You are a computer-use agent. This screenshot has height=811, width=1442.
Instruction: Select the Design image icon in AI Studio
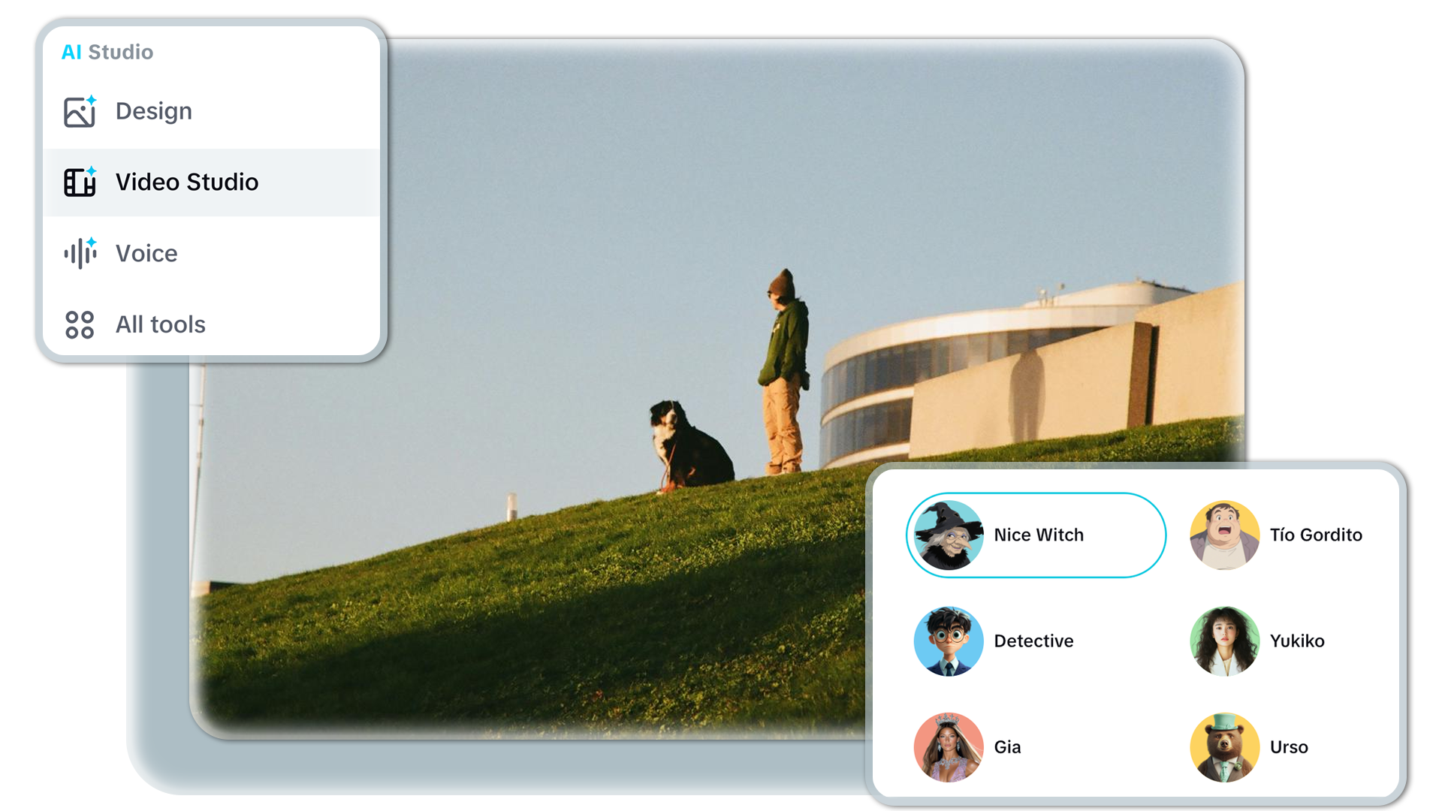[x=79, y=111]
